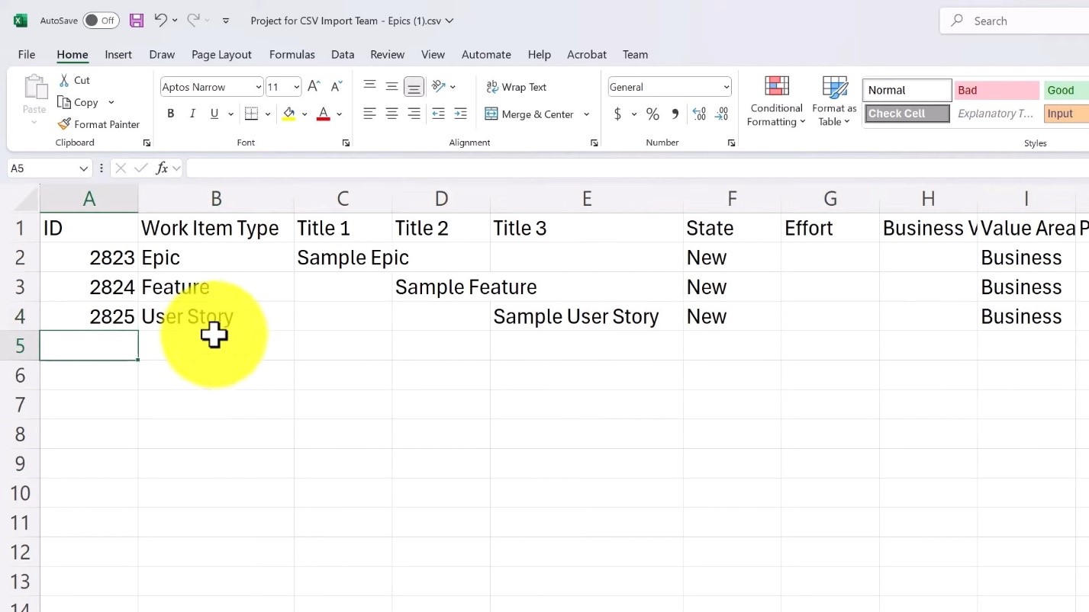Click the Insert Function fx icon
Screen dimensions: 1089x612
point(162,168)
